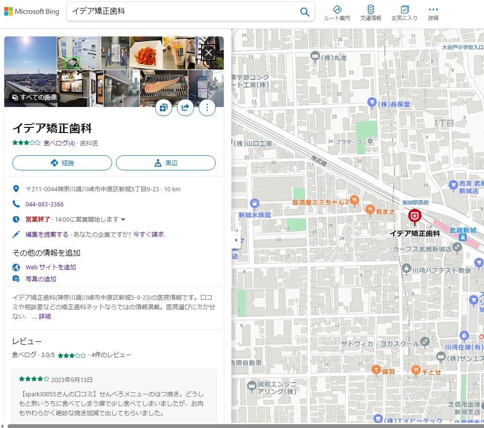The width and height of the screenshot is (484, 428).
Task: Open the sky panorama photo thumbnail
Action: tap(31, 71)
